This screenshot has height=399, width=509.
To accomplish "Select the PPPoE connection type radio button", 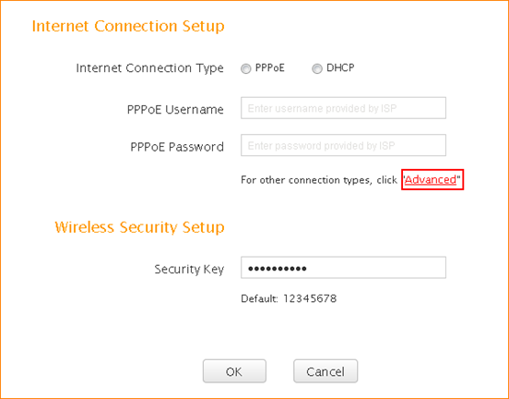I will point(245,68).
